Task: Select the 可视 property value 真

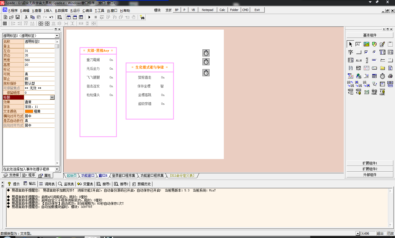Action: 39,74
